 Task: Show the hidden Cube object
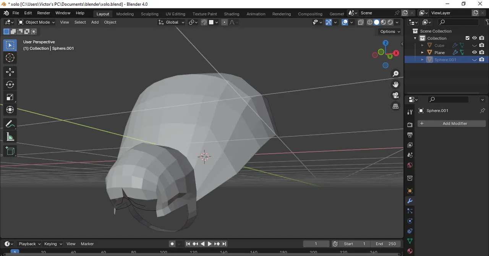pyautogui.click(x=474, y=45)
